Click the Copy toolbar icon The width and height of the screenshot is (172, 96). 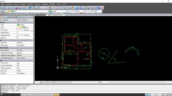click(27, 8)
